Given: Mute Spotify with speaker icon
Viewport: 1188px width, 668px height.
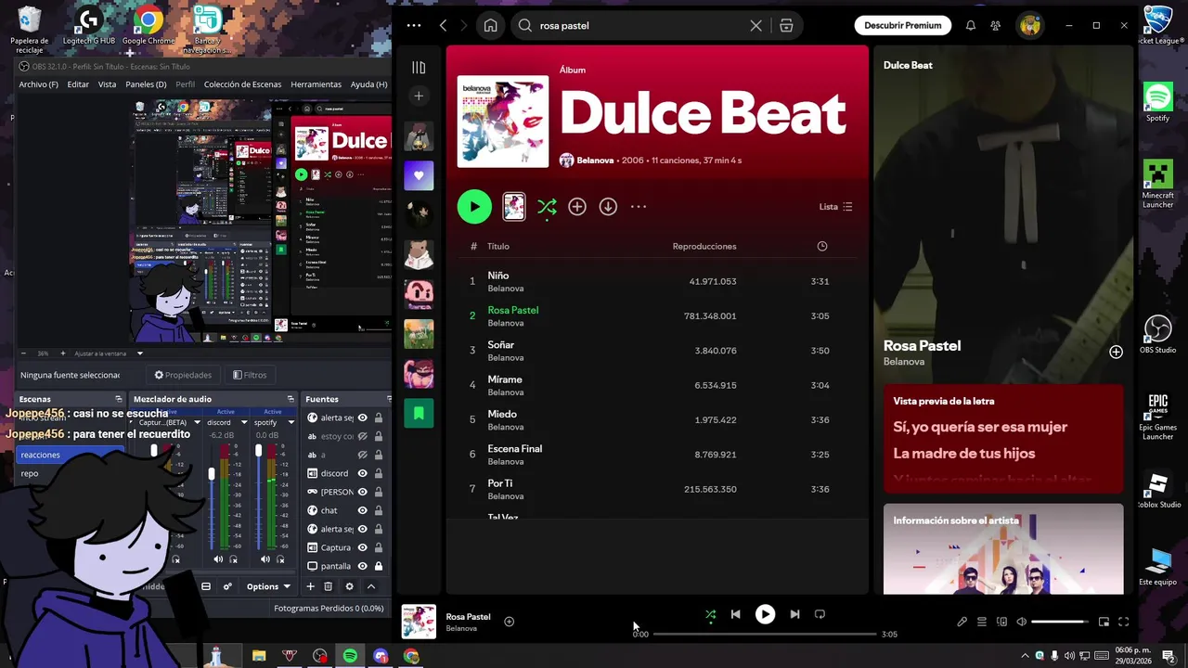Looking at the screenshot, I should point(1021,622).
